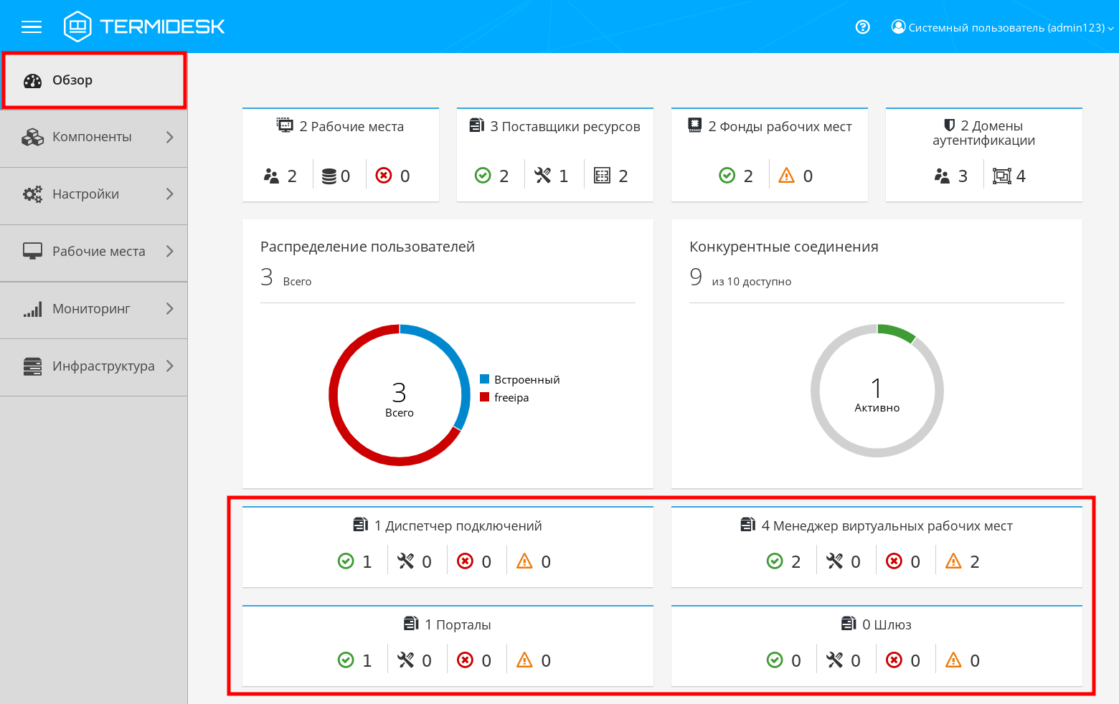Click the Мониторинг signal bars icon
1119x704 pixels.
pyautogui.click(x=32, y=309)
